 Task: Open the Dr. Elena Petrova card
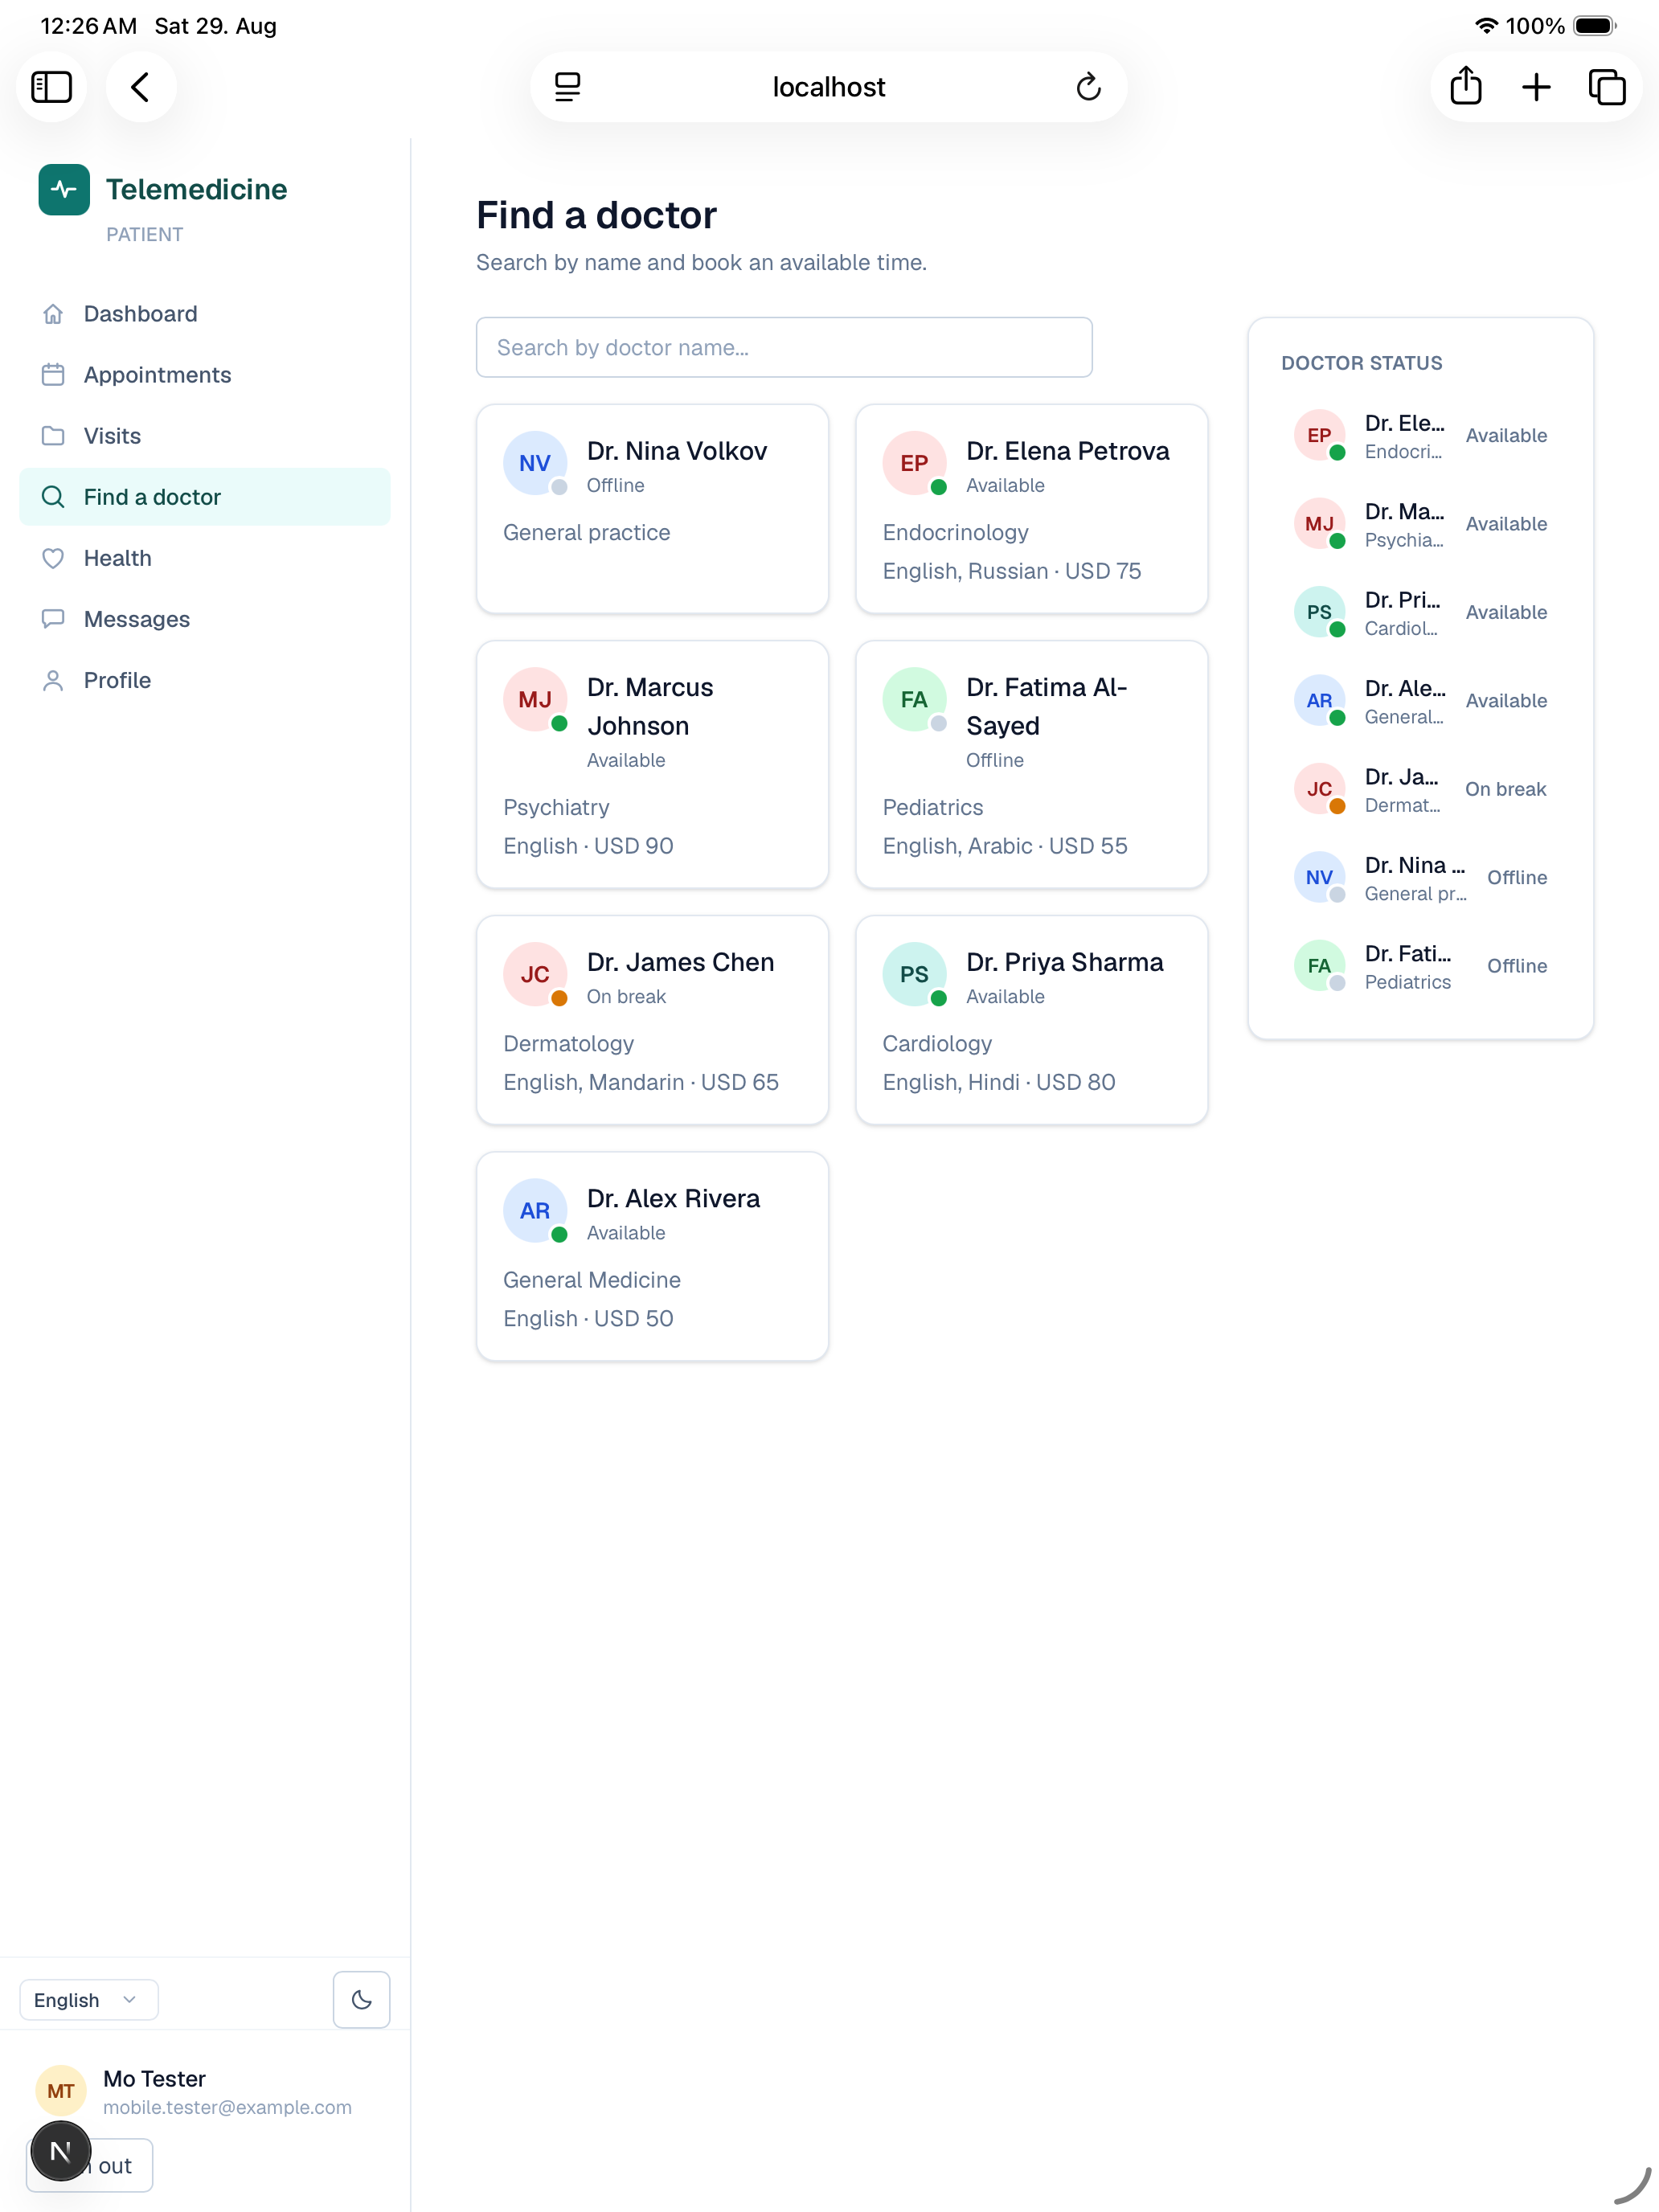tap(1031, 509)
